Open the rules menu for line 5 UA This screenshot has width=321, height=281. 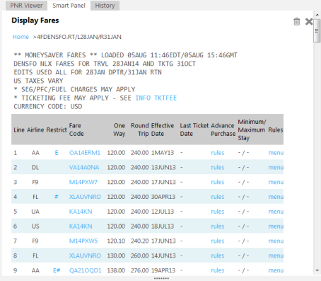(x=276, y=212)
